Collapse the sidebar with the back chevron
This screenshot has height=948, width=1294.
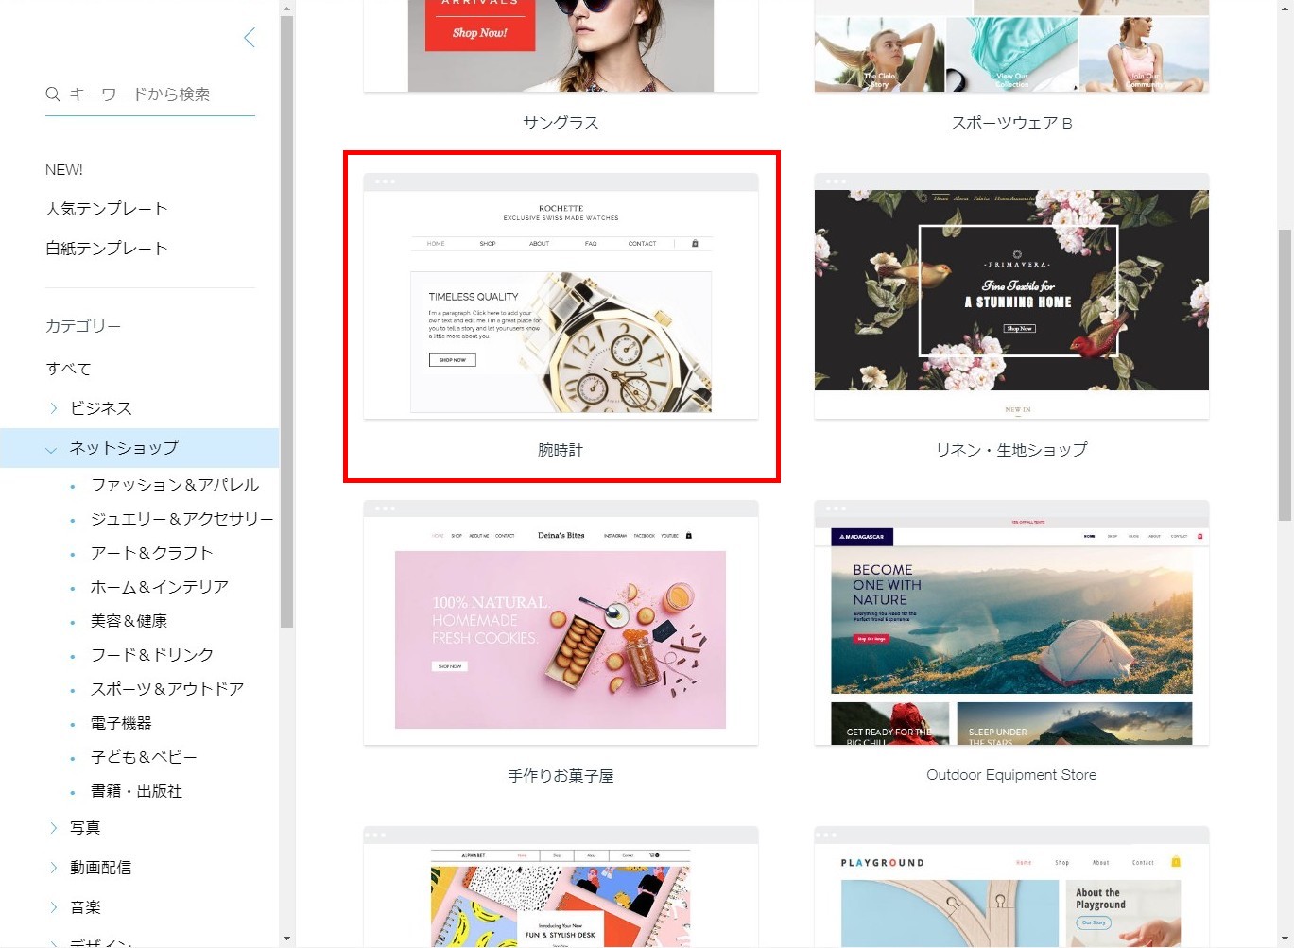click(x=250, y=38)
